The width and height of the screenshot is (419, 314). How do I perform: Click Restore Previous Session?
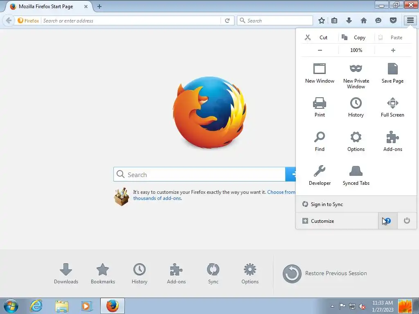[x=324, y=274]
